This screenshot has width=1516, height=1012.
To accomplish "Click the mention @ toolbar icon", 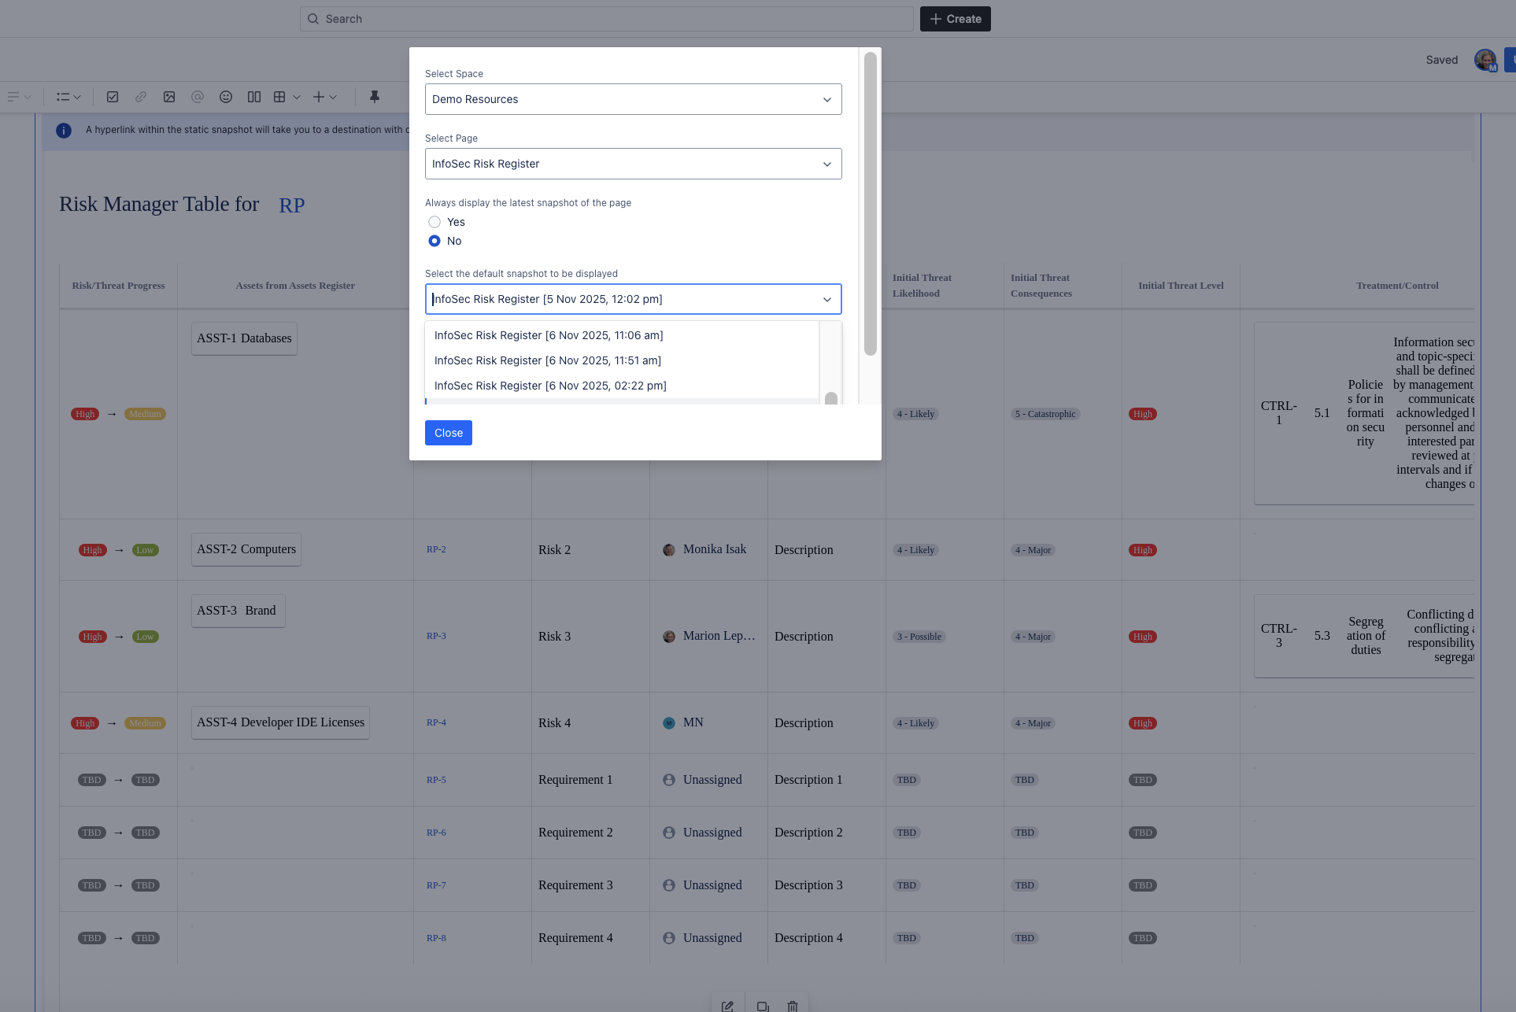I will tap(198, 97).
